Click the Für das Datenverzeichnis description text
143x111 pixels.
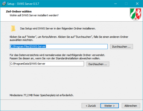57,57
